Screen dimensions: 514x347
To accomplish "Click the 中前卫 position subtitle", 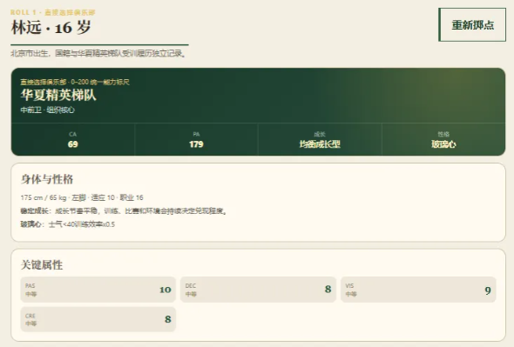I will tap(48, 110).
